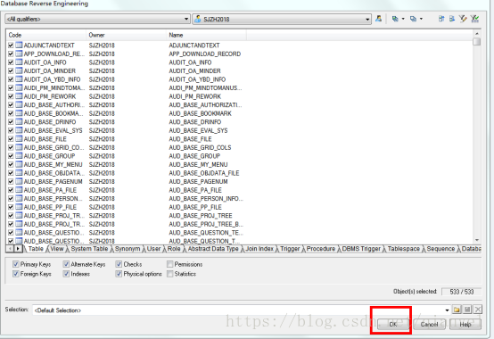Click tab scroll right arrow
The image size is (494, 339).
click(18, 249)
